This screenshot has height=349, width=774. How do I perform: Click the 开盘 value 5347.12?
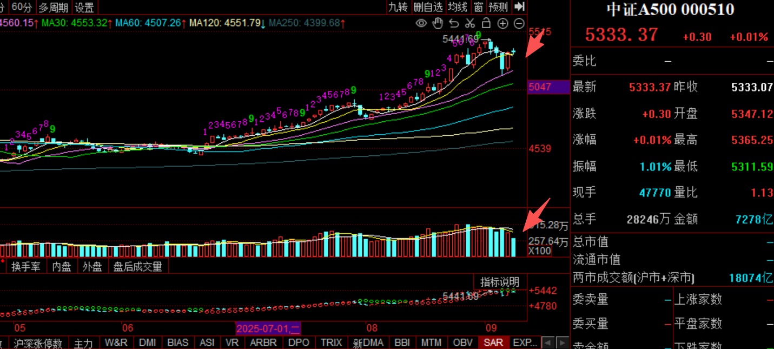coord(752,114)
